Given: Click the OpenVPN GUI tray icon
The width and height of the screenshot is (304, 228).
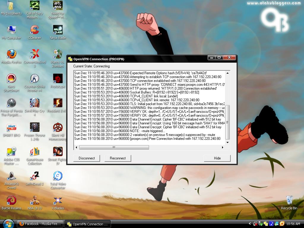Looking at the screenshot, I should pyautogui.click(x=266, y=224).
